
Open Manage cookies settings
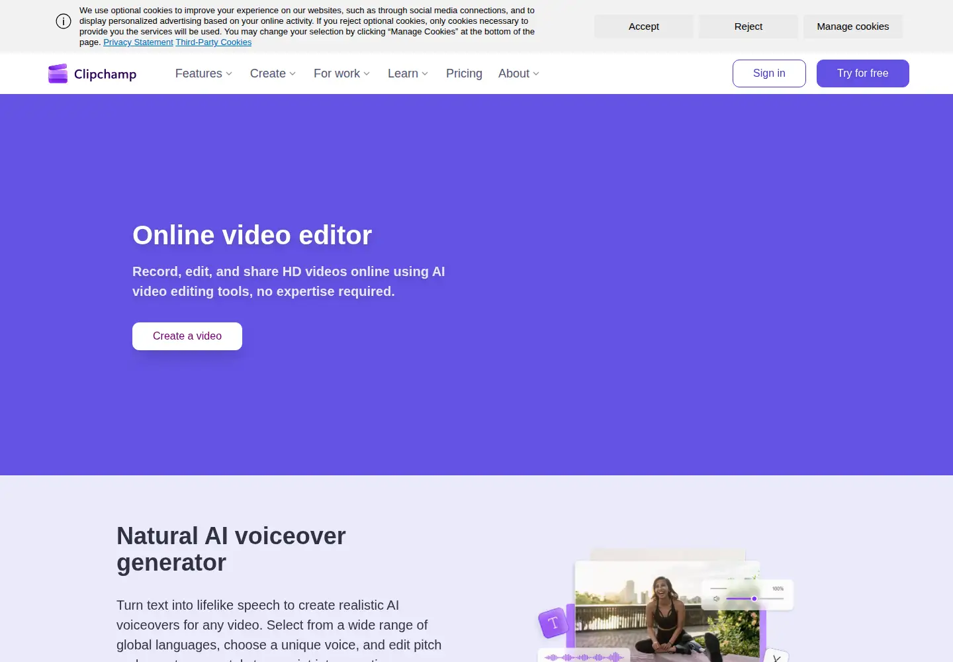[x=853, y=26]
